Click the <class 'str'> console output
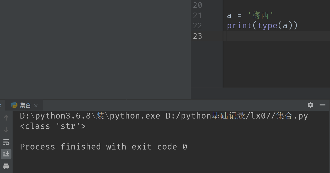This screenshot has height=173, width=330. tap(53, 126)
